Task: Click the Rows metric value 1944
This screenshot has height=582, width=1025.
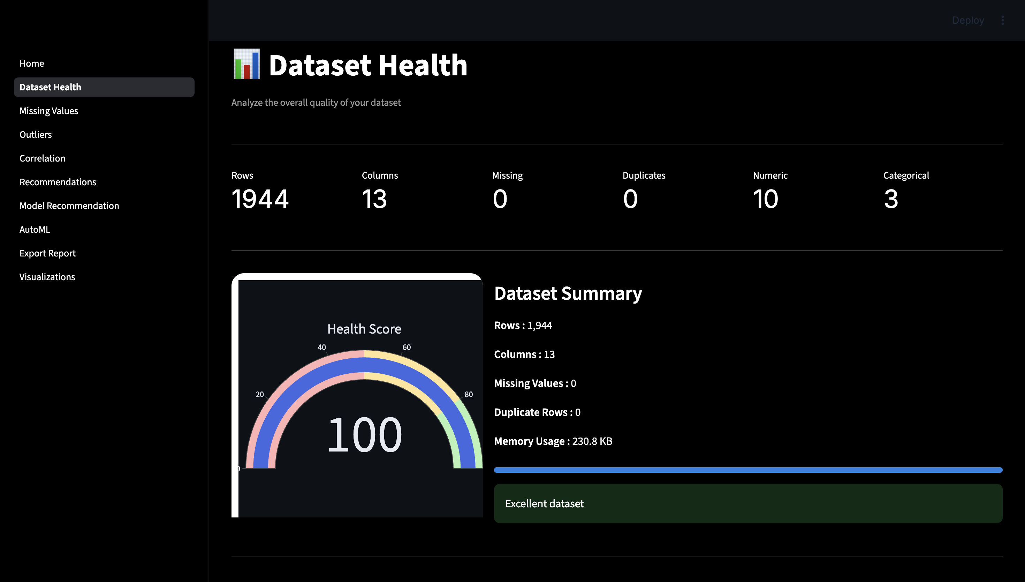Action: [260, 199]
